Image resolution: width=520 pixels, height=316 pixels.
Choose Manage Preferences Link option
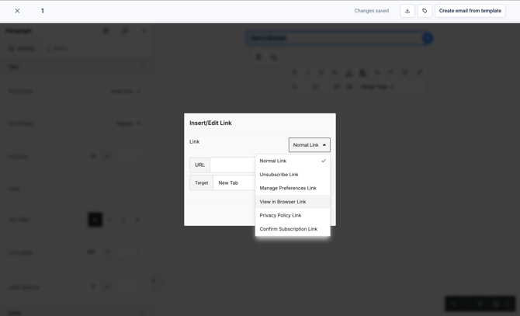[x=293, y=188]
